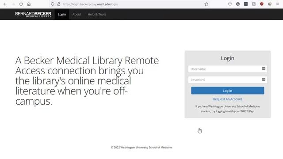Screen dimensions: 283x159
Task: Open the browser home page icon
Action: [29, 4]
